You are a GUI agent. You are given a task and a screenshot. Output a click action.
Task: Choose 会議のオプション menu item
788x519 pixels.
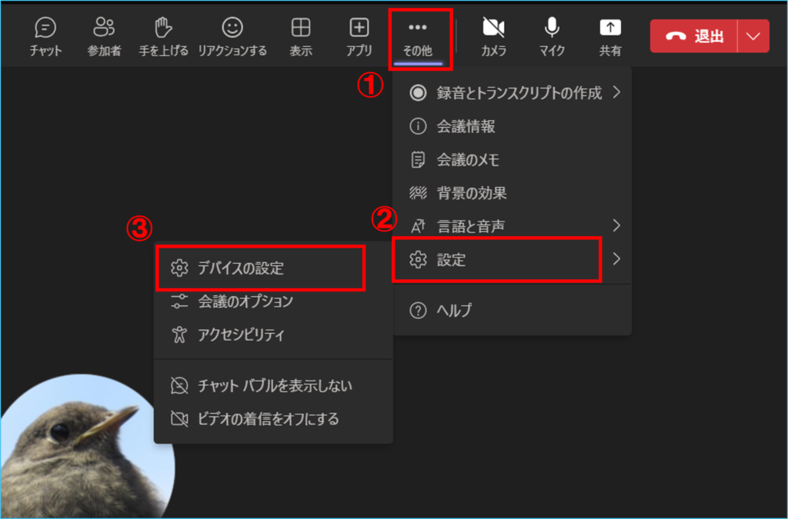point(245,301)
